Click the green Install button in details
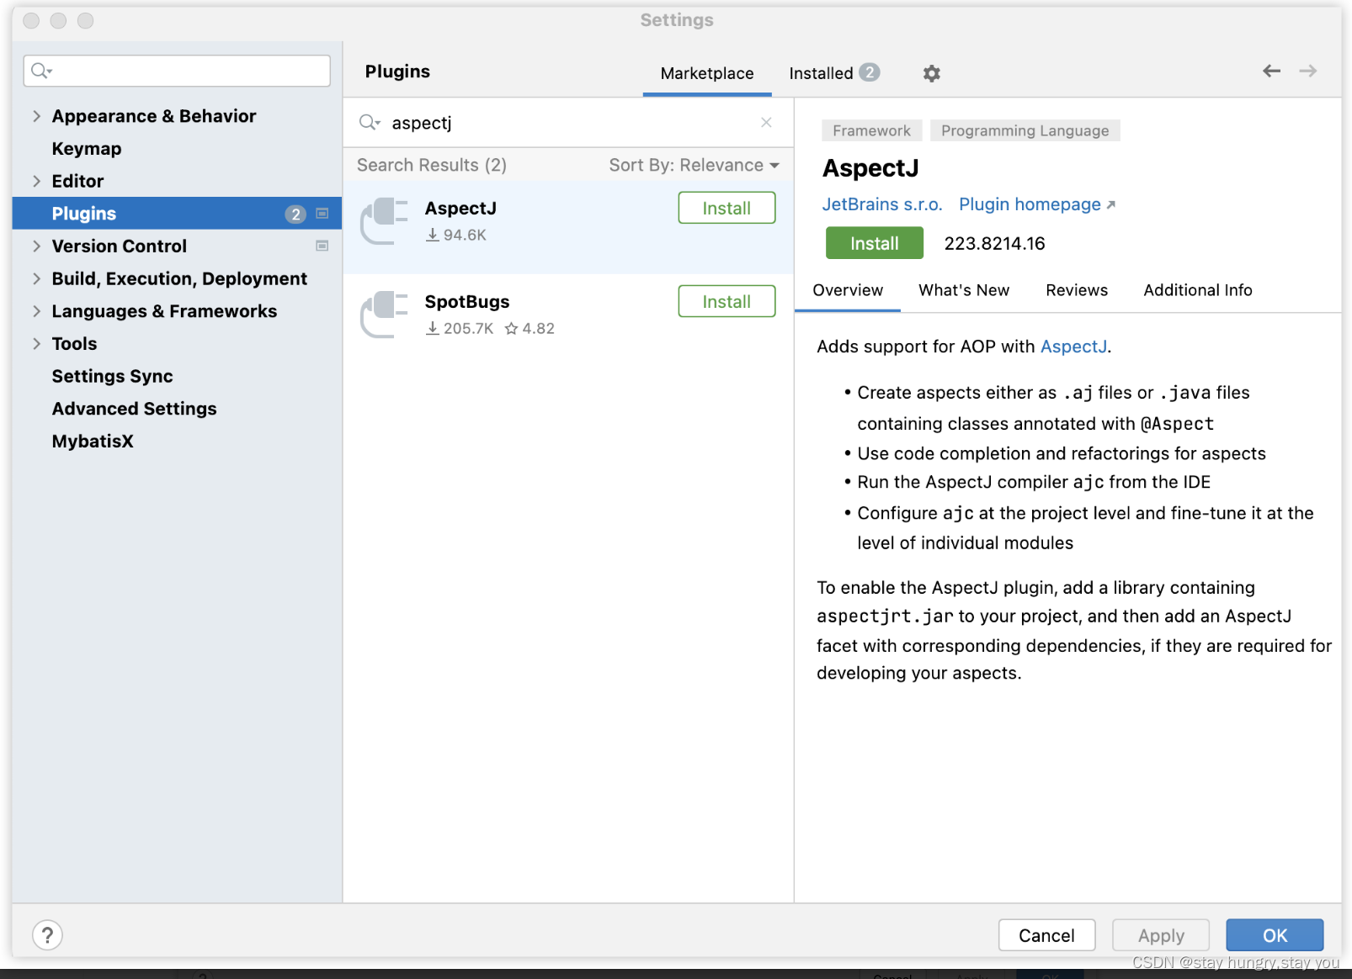Screen dimensions: 1352x979 (874, 243)
